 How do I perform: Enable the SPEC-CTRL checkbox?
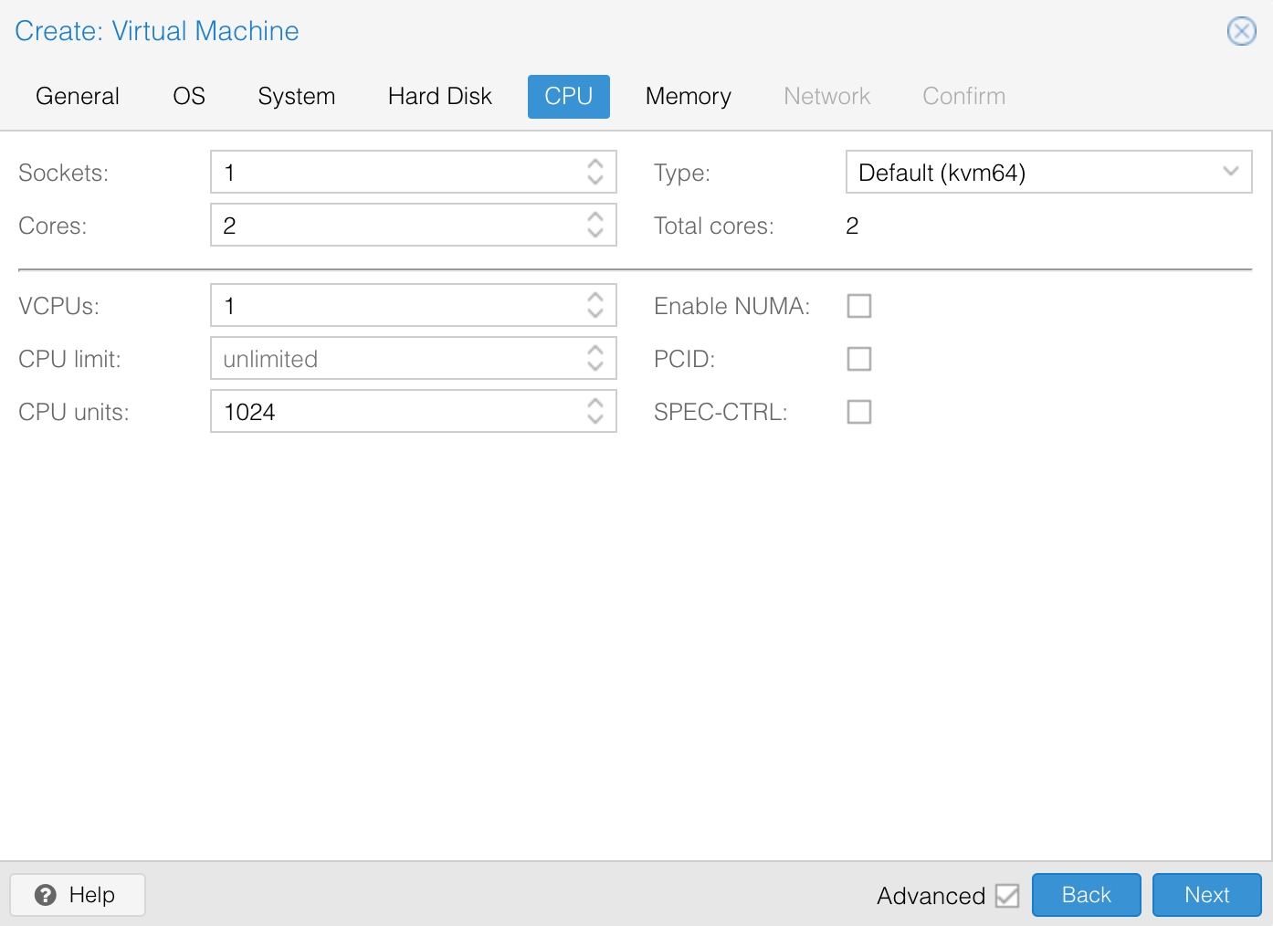[859, 412]
